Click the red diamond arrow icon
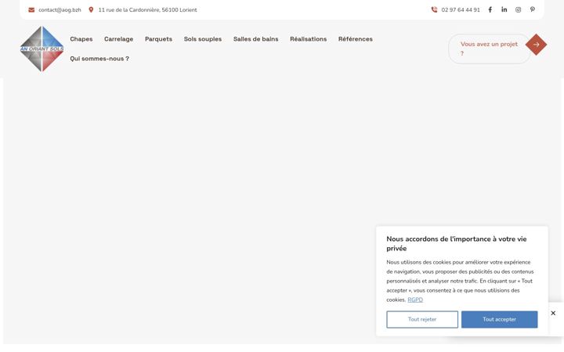This screenshot has width=564, height=352. click(536, 45)
